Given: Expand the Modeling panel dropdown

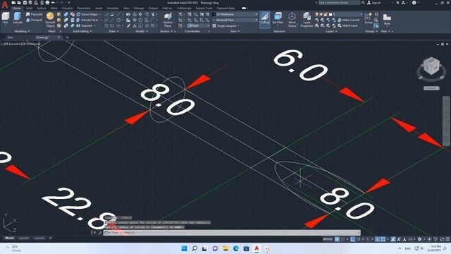Looking at the screenshot, I should coord(22,31).
